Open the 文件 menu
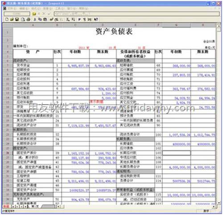Screen dimensions: 223x215 (12, 8)
